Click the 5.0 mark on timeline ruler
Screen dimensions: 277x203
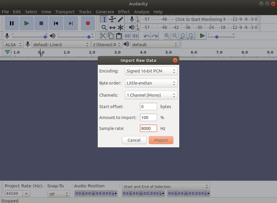pyautogui.click(x=168, y=52)
